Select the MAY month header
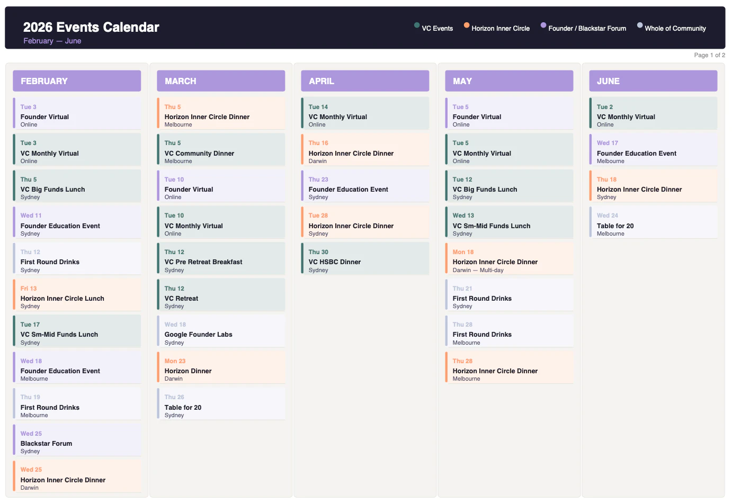Image resolution: width=732 pixels, height=504 pixels. (x=509, y=81)
